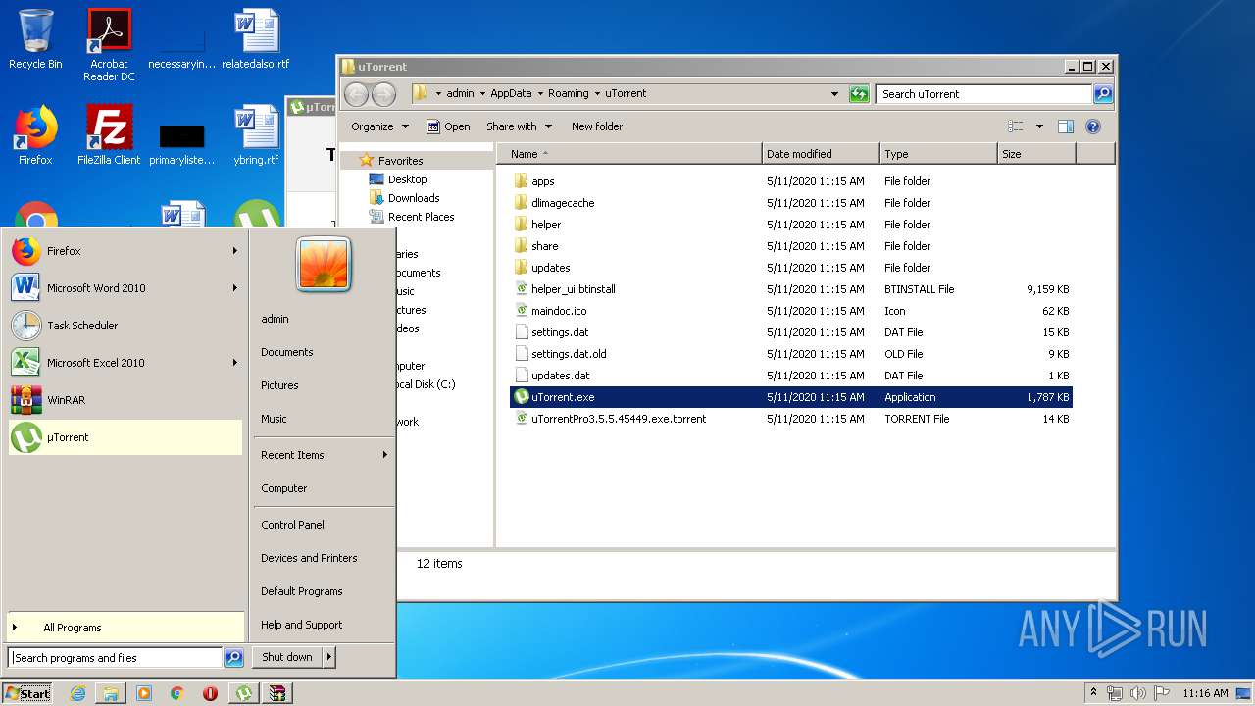1255x706 pixels.
Task: Click the Shut down button
Action: (x=287, y=657)
